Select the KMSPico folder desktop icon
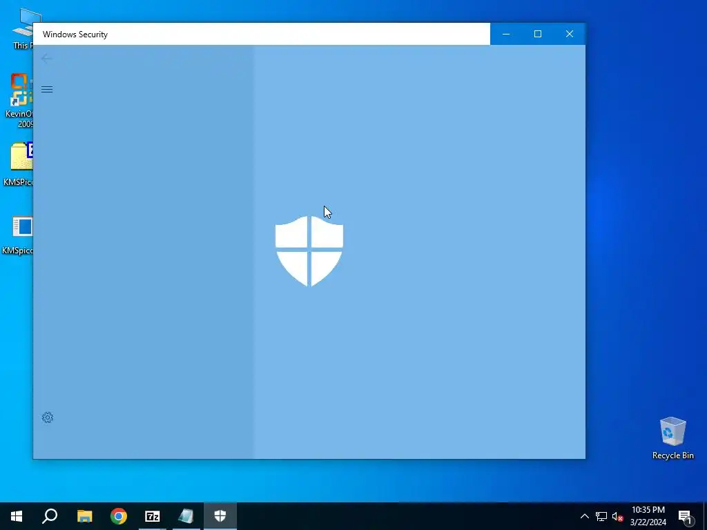The image size is (707, 530). pyautogui.click(x=18, y=164)
